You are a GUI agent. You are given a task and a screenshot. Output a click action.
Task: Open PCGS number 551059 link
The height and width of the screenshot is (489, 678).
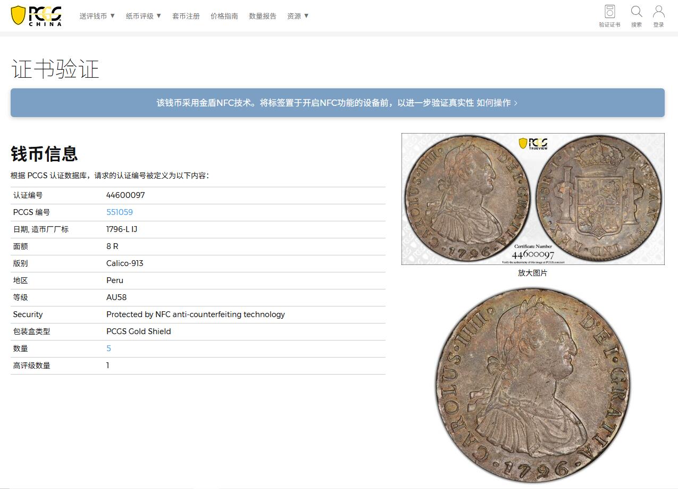[120, 212]
